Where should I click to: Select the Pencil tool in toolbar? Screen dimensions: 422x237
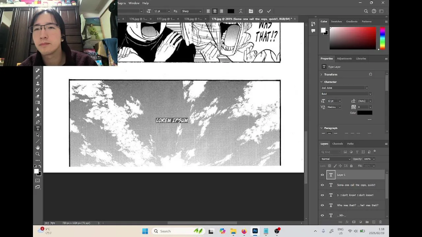pos(38,77)
